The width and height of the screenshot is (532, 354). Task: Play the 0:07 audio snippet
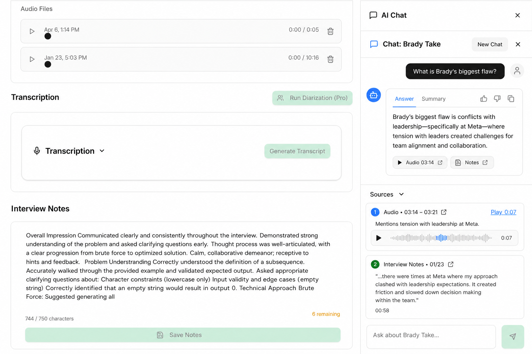point(379,238)
